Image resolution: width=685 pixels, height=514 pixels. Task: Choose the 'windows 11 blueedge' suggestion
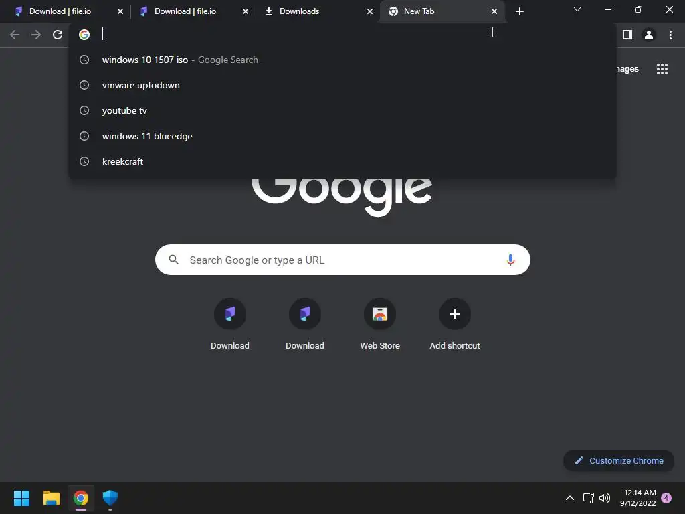(342, 136)
